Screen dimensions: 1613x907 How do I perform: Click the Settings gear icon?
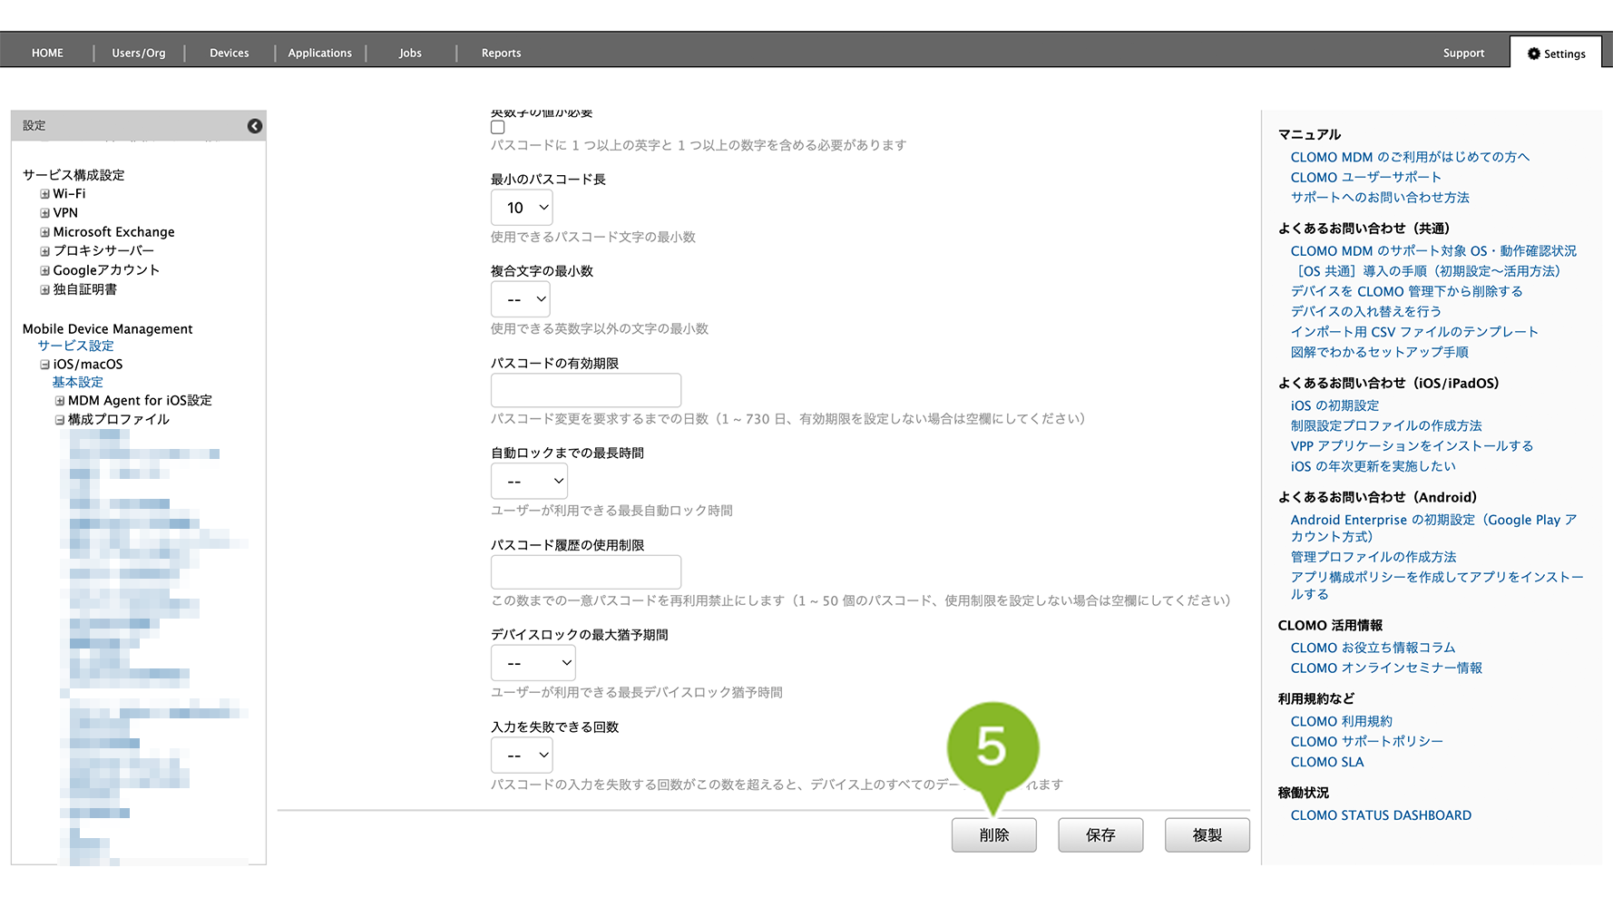tap(1533, 54)
